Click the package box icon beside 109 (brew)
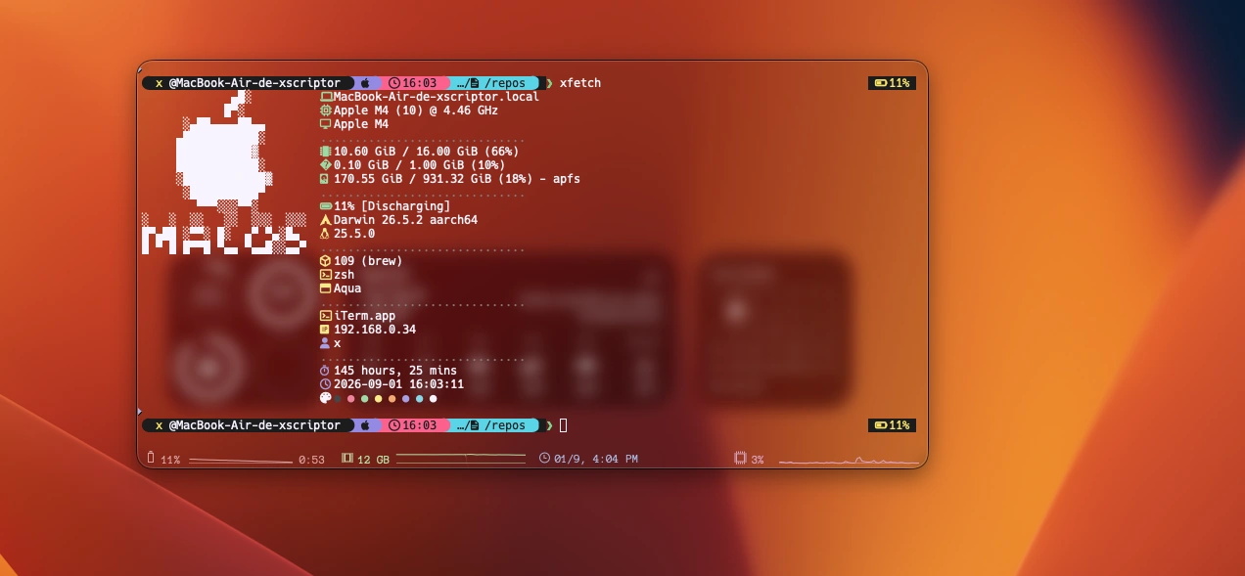The width and height of the screenshot is (1245, 576). click(x=326, y=261)
